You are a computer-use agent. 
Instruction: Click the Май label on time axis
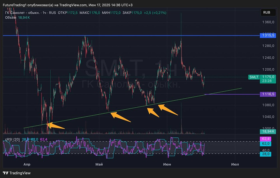pyautogui.click(x=99, y=164)
